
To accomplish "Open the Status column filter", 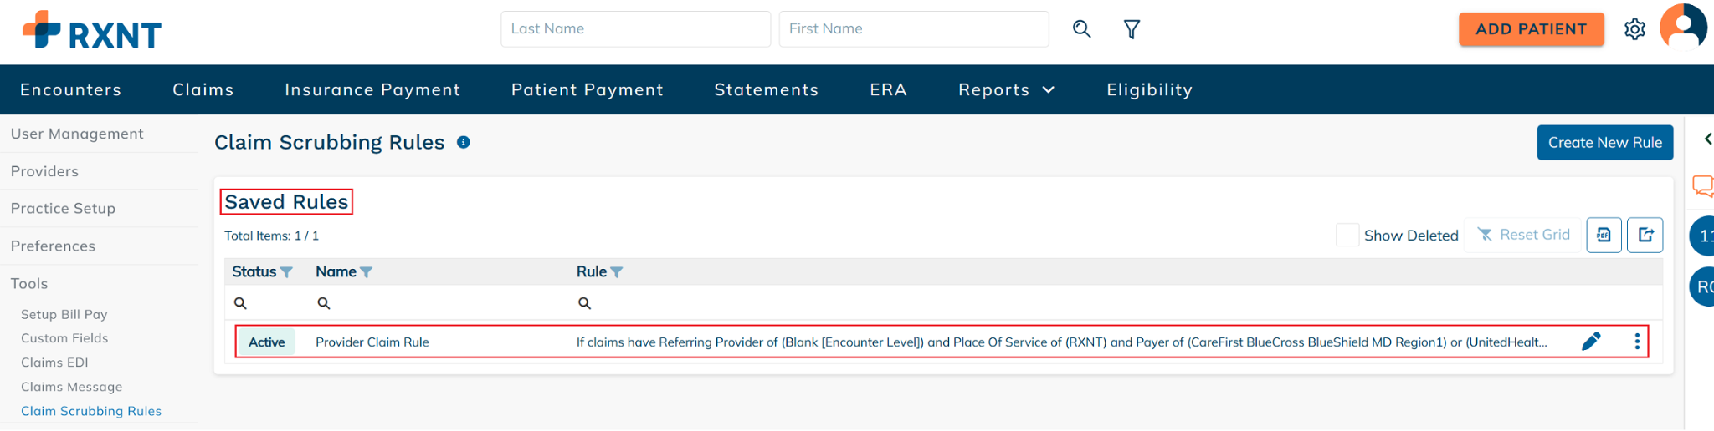I will [286, 272].
